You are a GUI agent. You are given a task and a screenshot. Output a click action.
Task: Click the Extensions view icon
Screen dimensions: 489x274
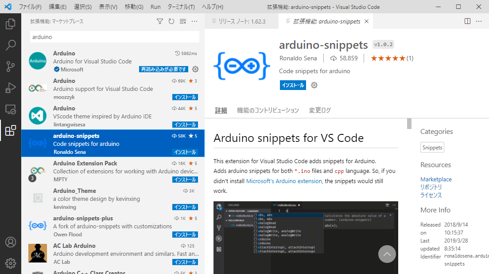coord(10,130)
